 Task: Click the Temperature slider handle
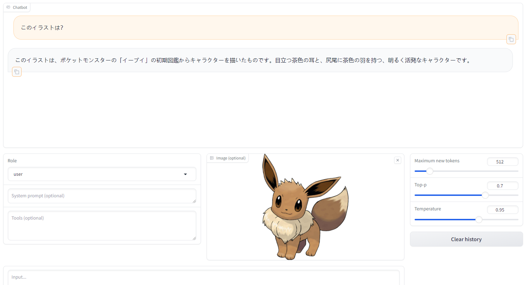(479, 219)
